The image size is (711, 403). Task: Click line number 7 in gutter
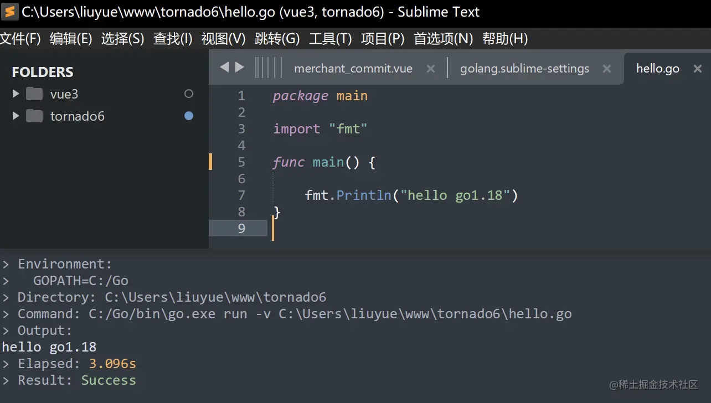[241, 195]
